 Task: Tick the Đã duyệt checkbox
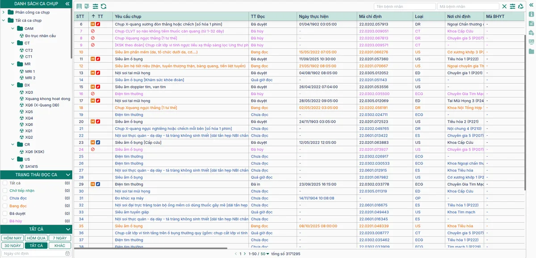tap(4, 213)
